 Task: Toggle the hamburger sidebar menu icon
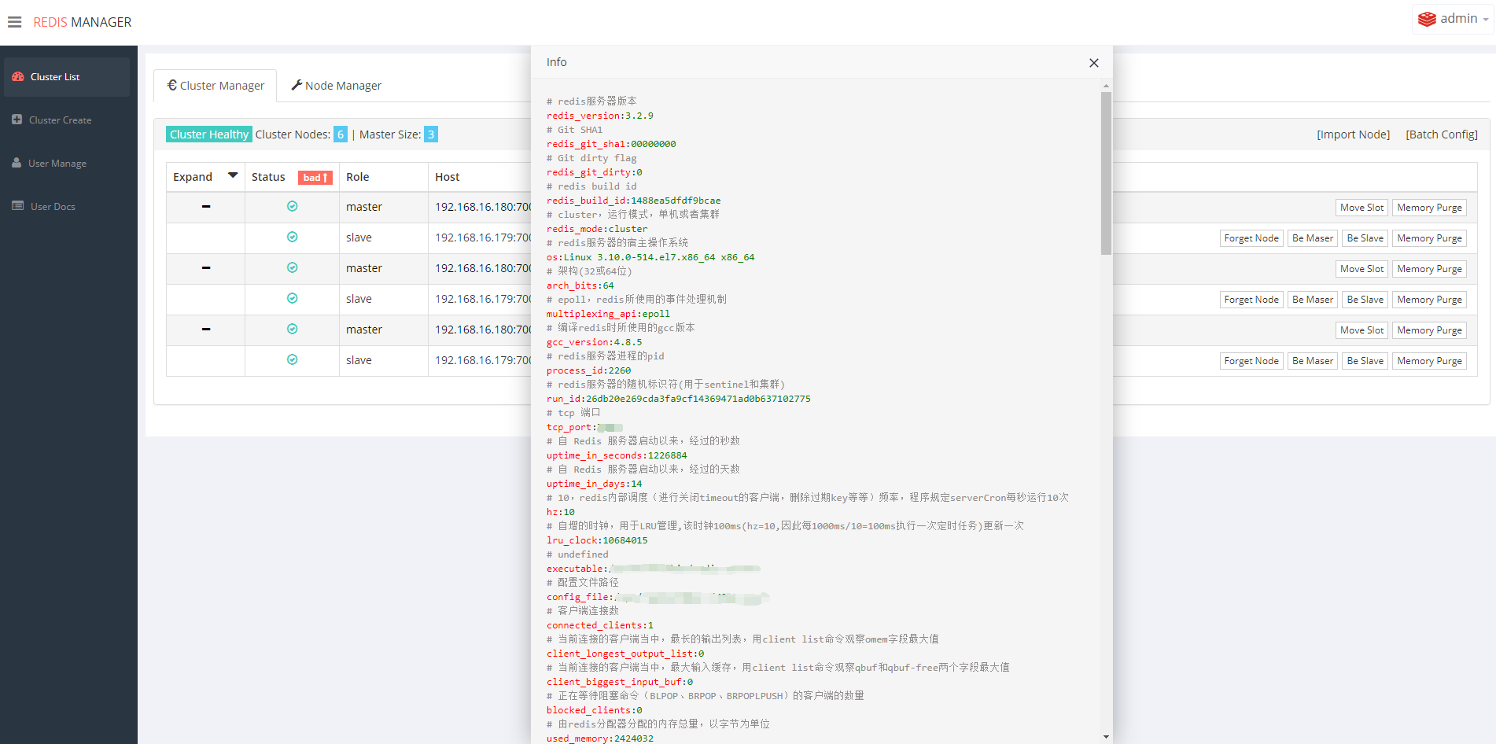(x=15, y=22)
